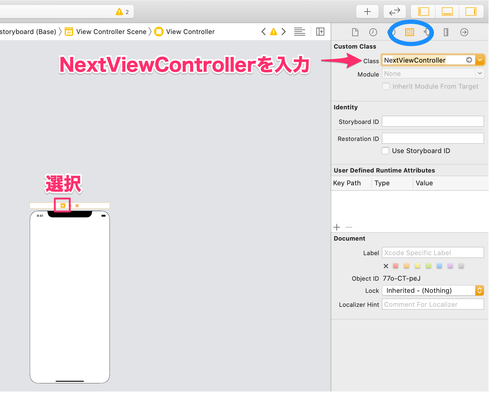The width and height of the screenshot is (501, 404).
Task: Toggle the right inspector panel
Action: [471, 12]
